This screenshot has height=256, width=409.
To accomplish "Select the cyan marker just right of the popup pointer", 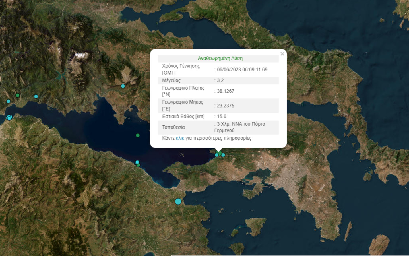I will tap(223, 155).
